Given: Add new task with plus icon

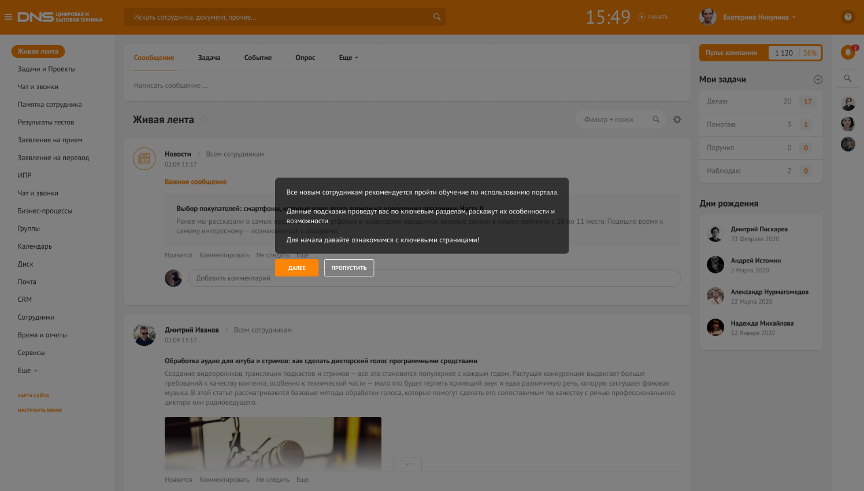Looking at the screenshot, I should pos(818,80).
